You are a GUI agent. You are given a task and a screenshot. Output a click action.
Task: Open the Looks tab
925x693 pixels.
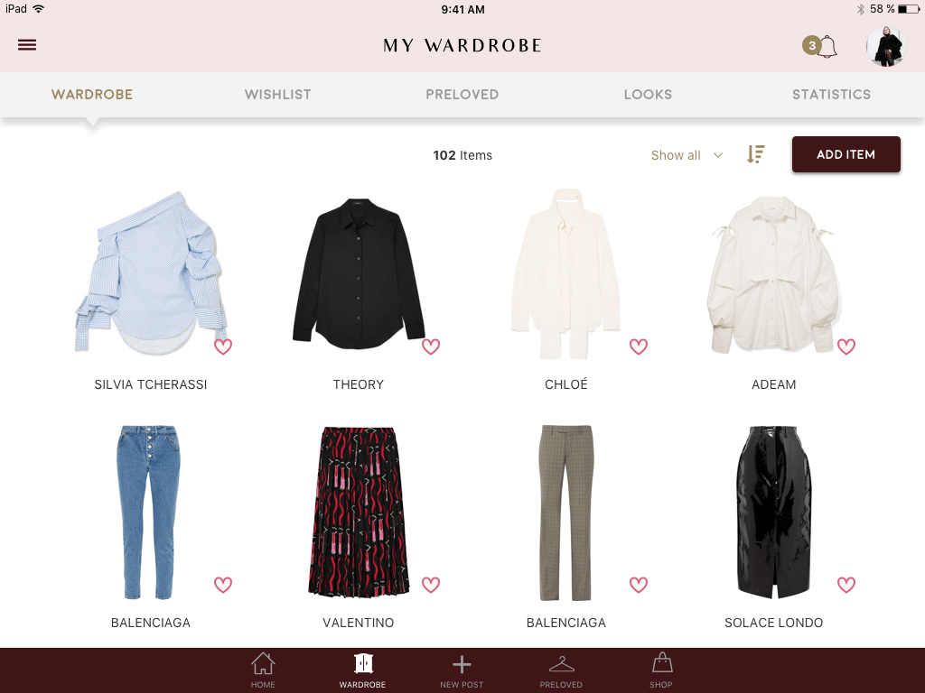[648, 94]
